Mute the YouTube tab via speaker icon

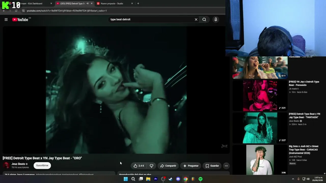coord(87,4)
